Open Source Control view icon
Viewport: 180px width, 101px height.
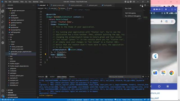click(3, 16)
